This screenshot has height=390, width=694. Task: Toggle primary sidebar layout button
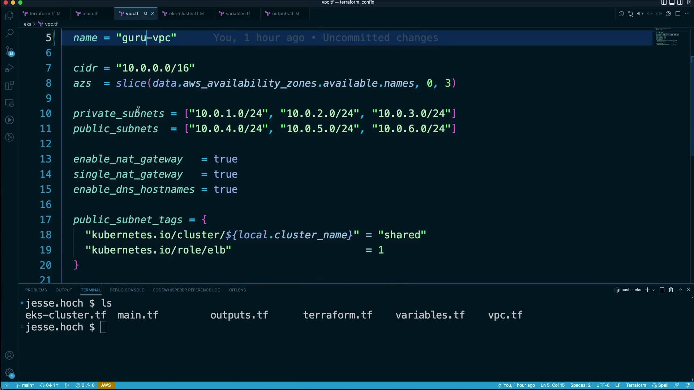coord(664,3)
